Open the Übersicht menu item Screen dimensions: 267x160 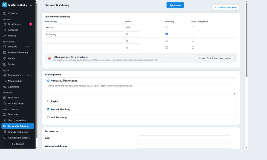tap(18, 13)
